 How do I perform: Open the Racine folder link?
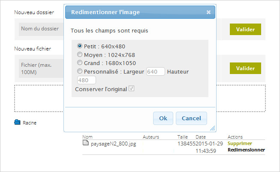coord(30,123)
